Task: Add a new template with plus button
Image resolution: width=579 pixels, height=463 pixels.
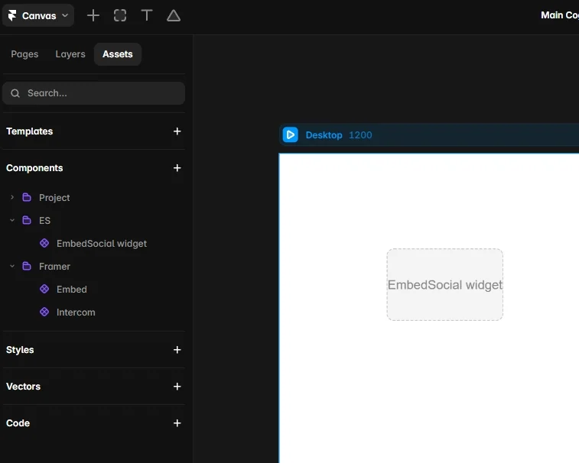Action: (177, 131)
